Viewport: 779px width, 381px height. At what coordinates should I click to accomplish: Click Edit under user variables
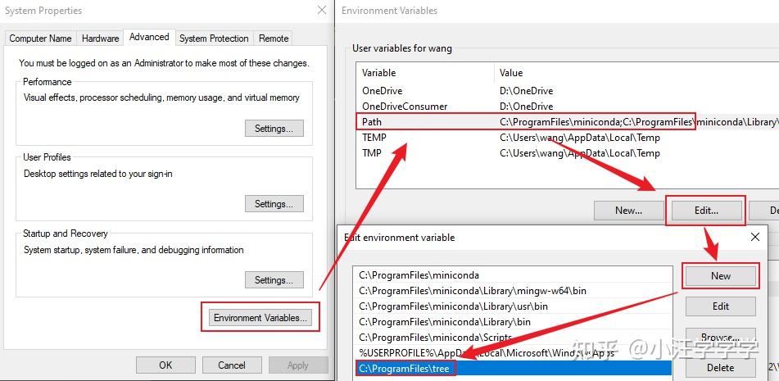705,211
